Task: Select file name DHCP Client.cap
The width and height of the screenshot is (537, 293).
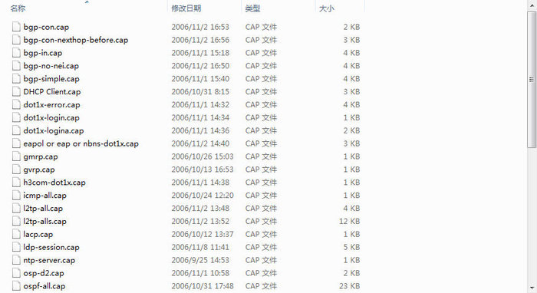Action: (52, 92)
